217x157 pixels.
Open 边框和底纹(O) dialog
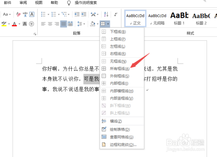pyautogui.click(x=122, y=144)
